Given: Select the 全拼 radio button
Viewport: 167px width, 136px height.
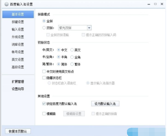Looking at the screenshot, I should click(x=44, y=21).
